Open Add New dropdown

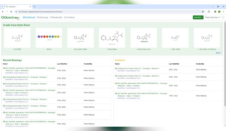click(x=198, y=17)
